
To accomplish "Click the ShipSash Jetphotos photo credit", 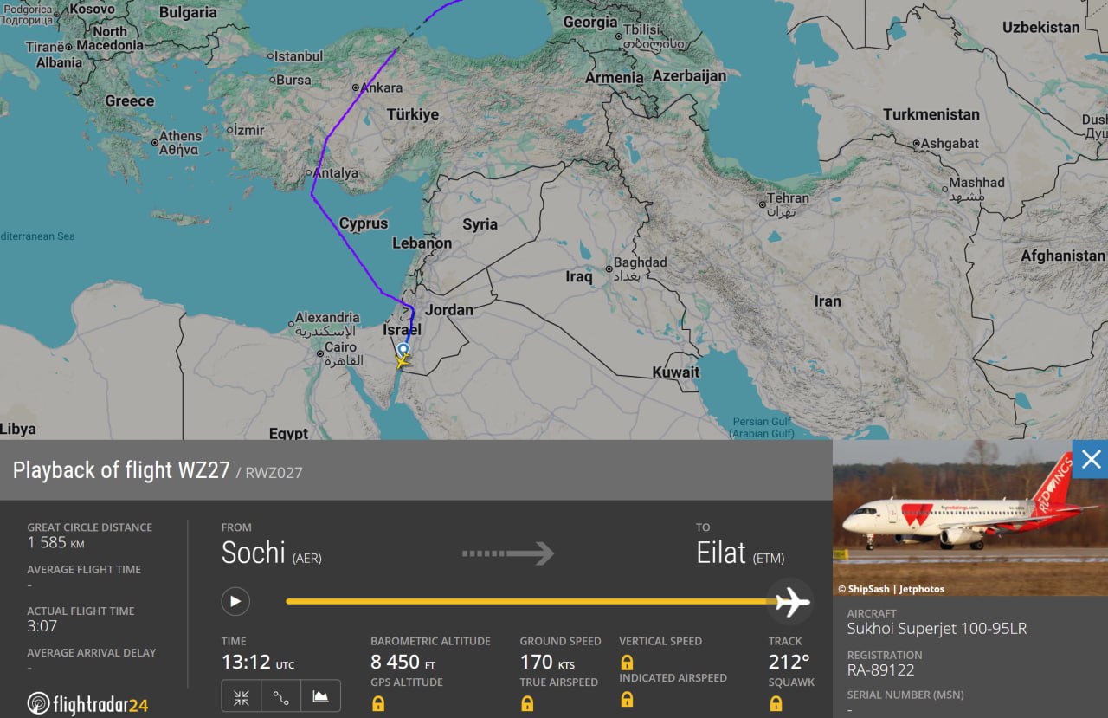I will tap(892, 589).
